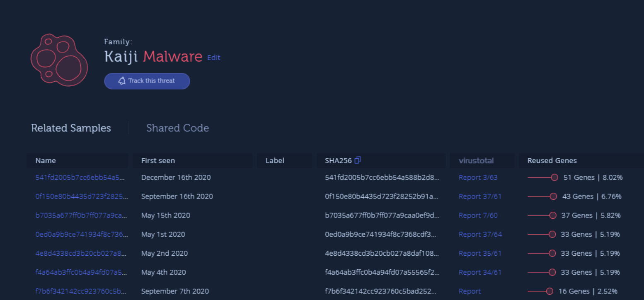This screenshot has width=644, height=300.
Task: Click the date December 16th 2020
Action: pyautogui.click(x=176, y=177)
